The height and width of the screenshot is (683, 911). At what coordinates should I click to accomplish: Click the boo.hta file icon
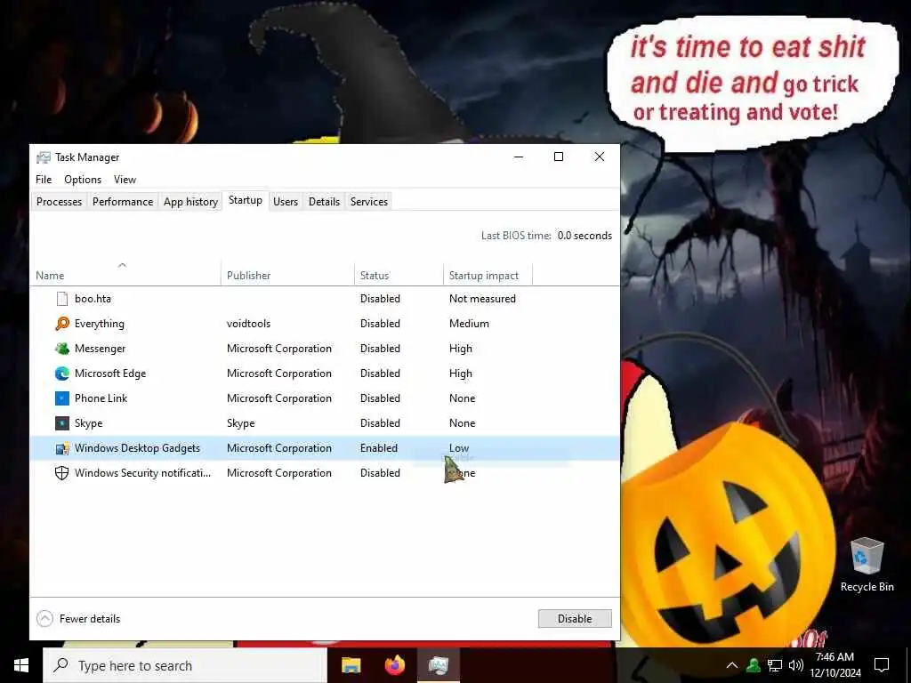[62, 299]
